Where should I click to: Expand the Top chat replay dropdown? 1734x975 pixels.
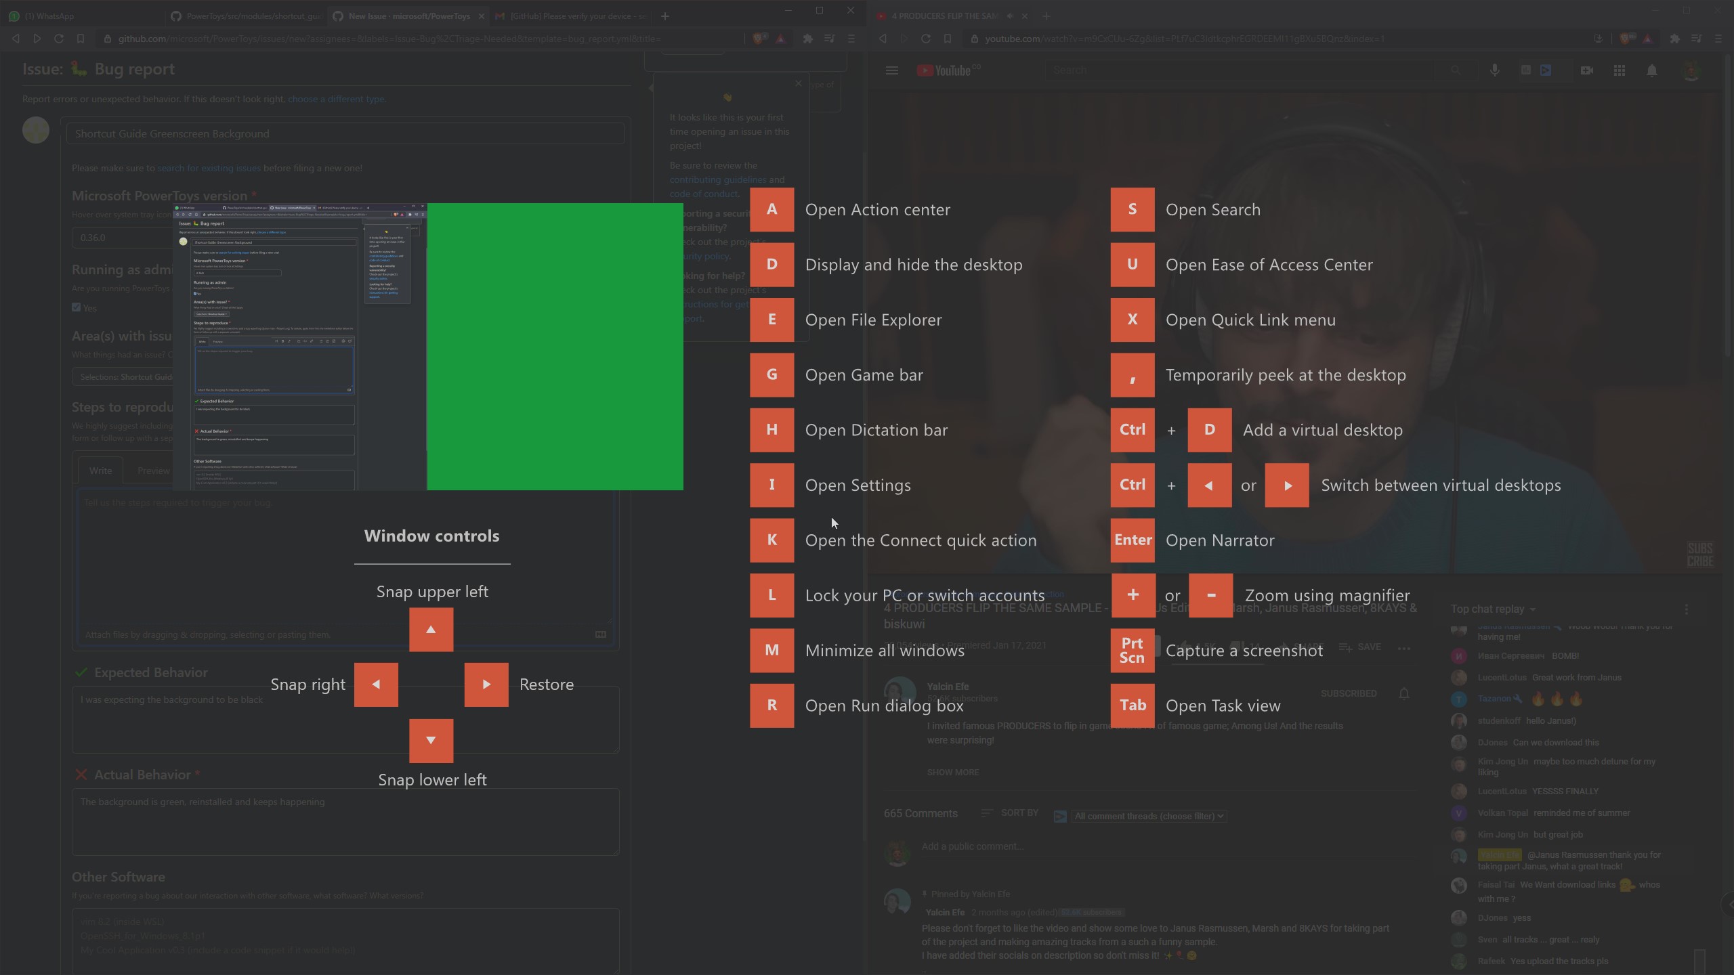pos(1494,609)
